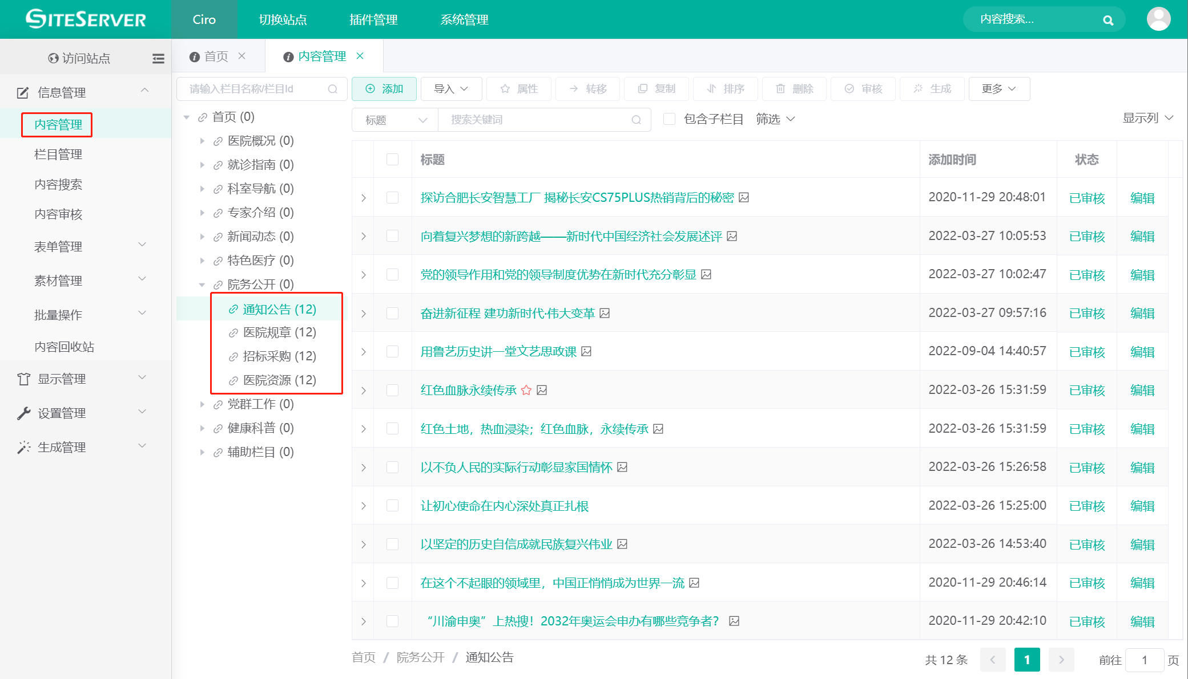Click the column search magnifier icon
1188x679 pixels.
coord(333,89)
